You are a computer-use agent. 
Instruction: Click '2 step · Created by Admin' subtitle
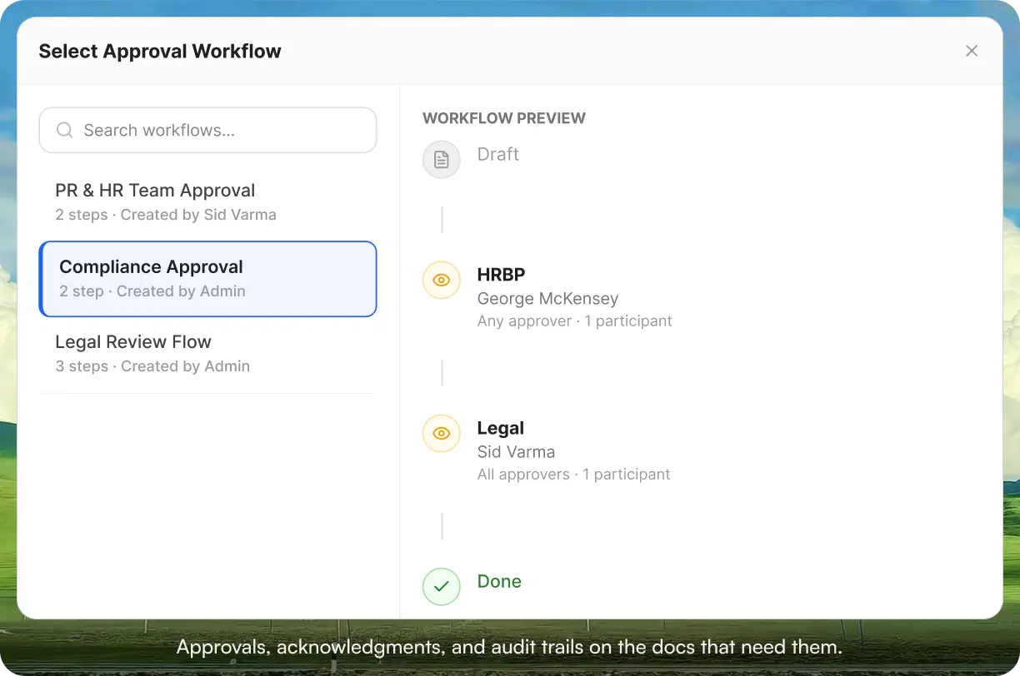point(152,291)
